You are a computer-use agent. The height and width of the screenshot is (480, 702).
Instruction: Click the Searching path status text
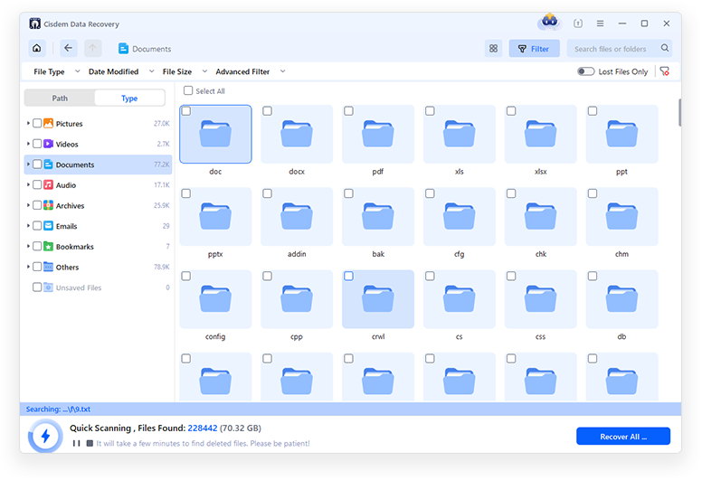coord(58,409)
